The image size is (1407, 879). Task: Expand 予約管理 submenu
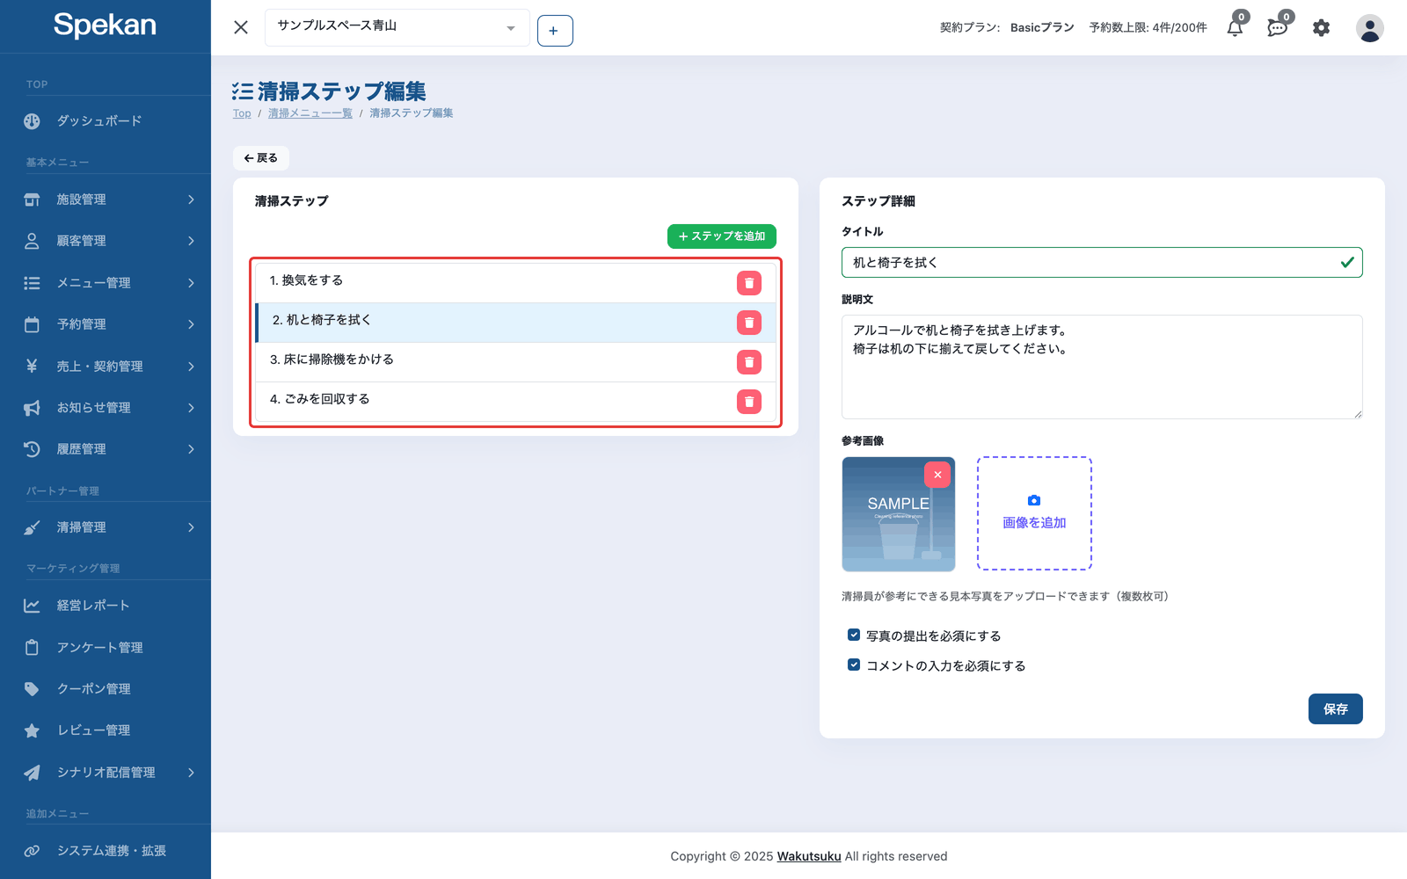pyautogui.click(x=106, y=324)
